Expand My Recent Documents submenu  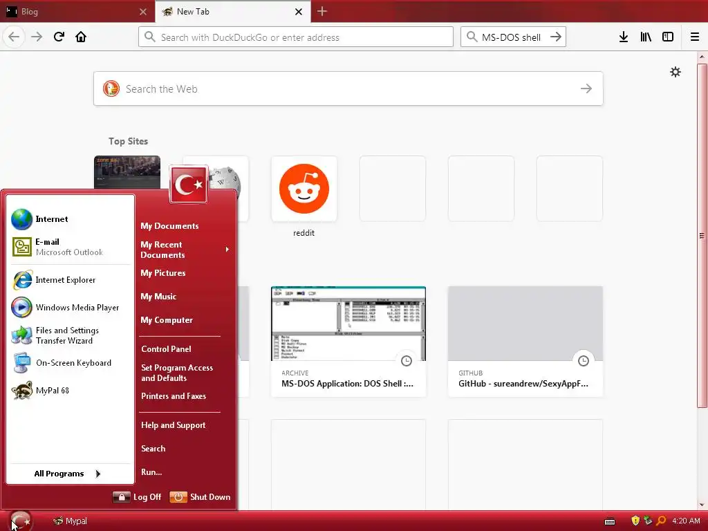tap(186, 250)
